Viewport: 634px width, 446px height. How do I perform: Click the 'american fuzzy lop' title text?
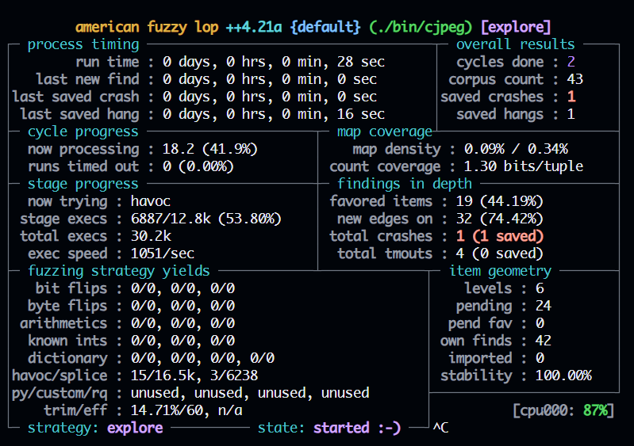point(147,27)
